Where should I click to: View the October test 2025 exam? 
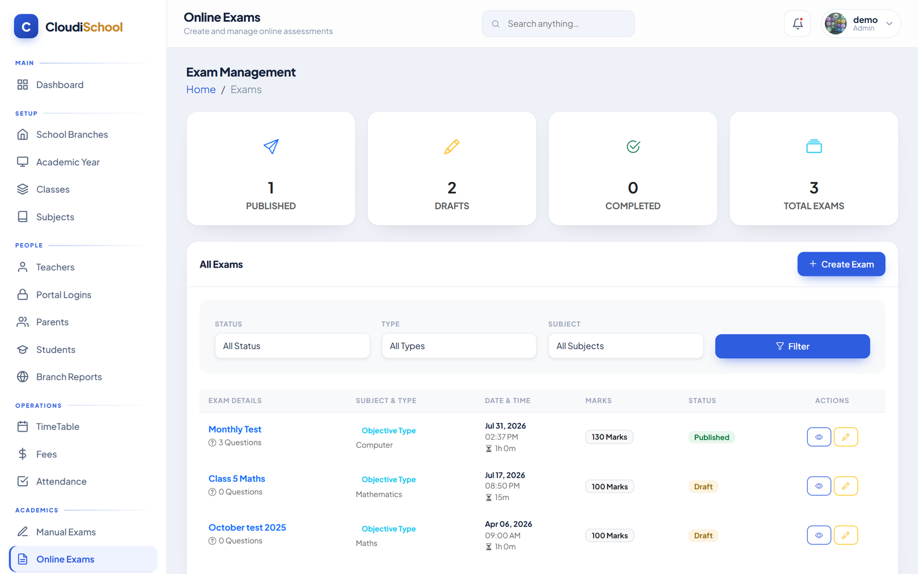tap(819, 535)
